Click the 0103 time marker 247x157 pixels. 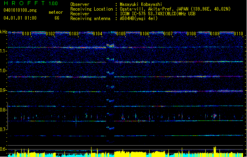(x=74, y=33)
